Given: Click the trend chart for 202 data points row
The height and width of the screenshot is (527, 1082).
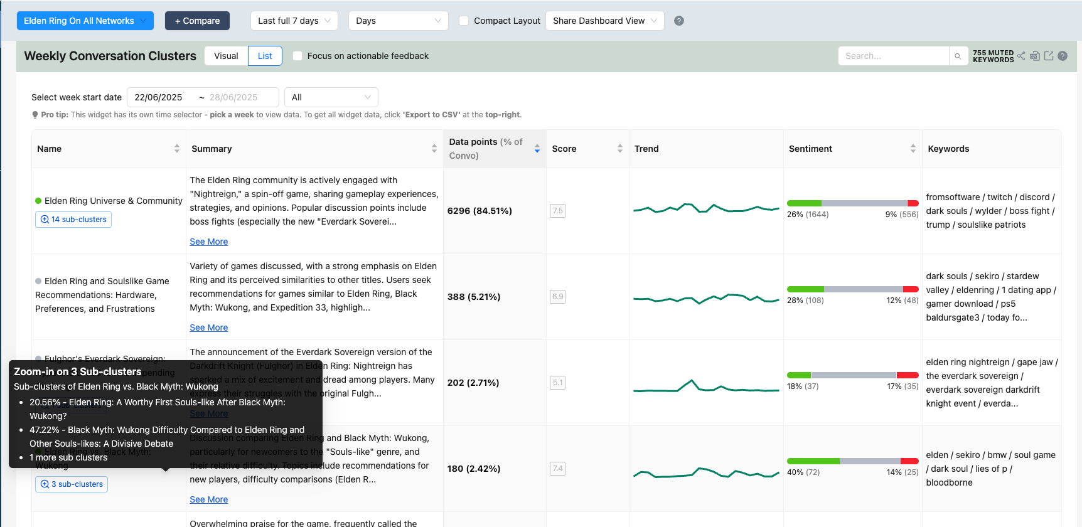Looking at the screenshot, I should coord(706,386).
